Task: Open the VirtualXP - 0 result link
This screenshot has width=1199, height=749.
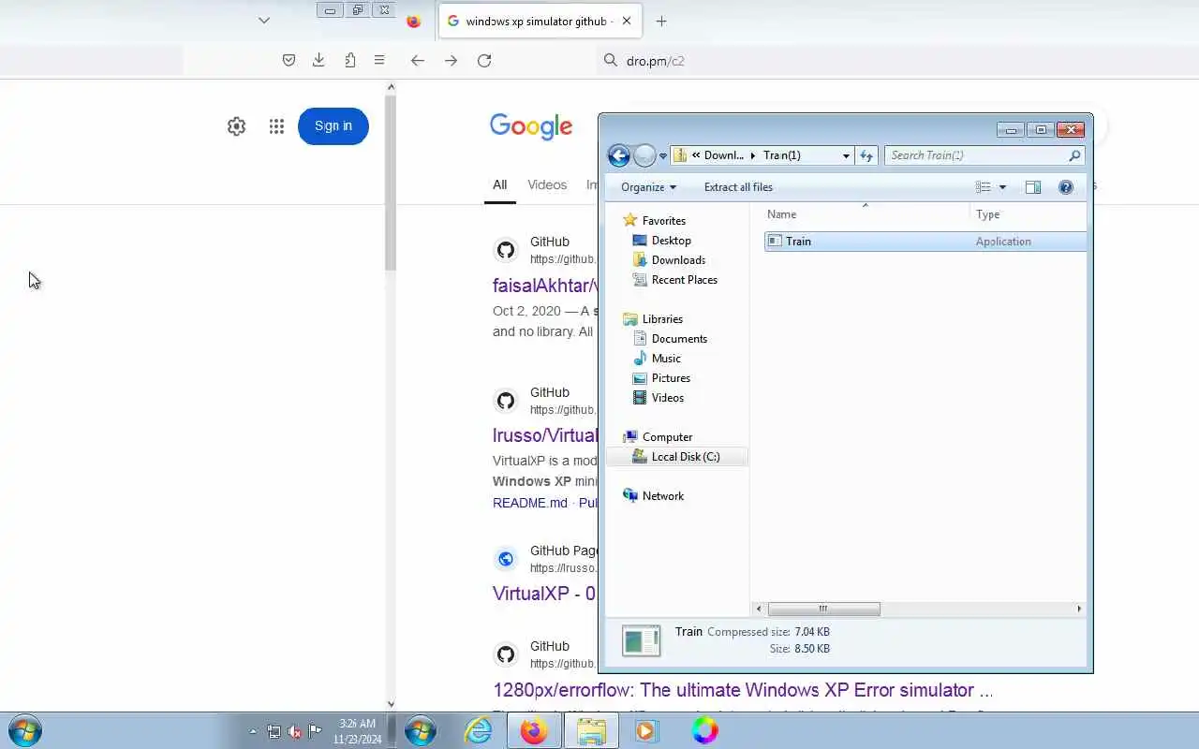Action: [x=544, y=594]
